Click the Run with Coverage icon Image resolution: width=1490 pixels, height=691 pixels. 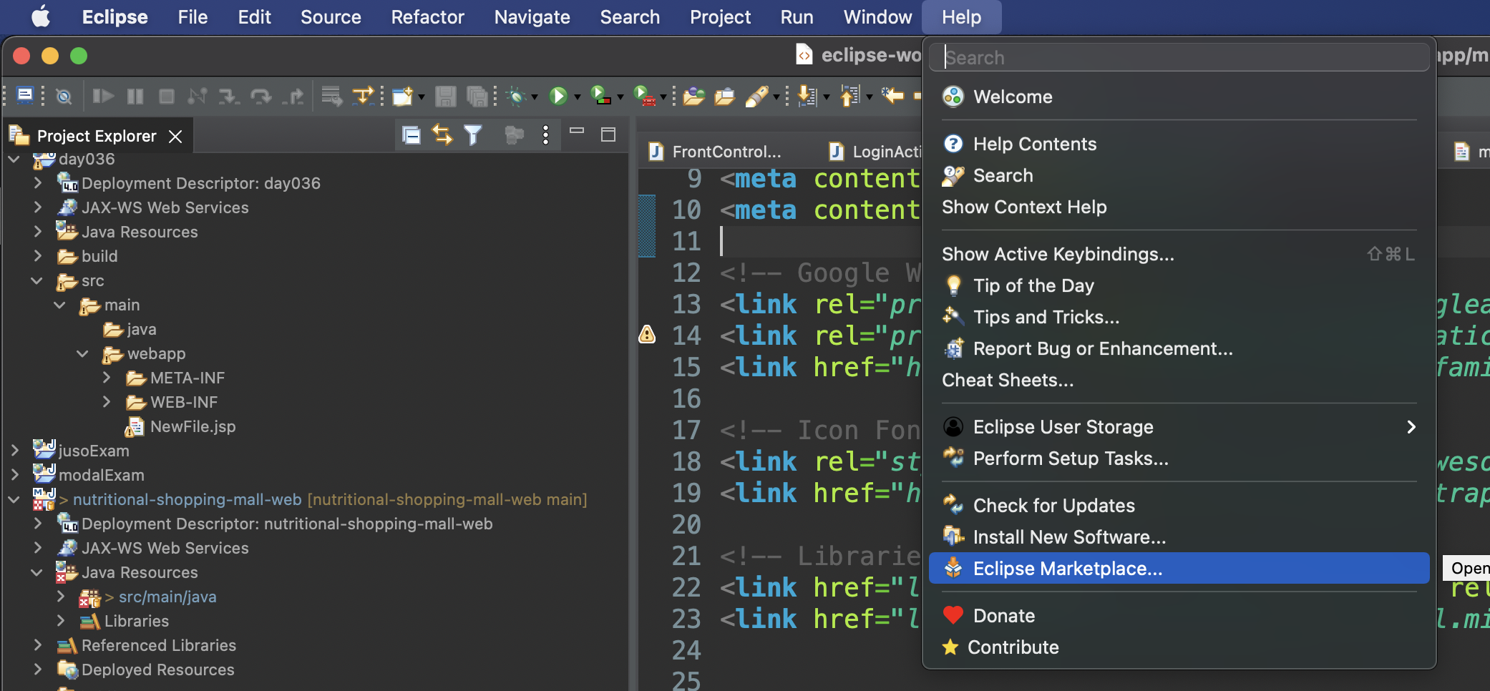coord(600,96)
